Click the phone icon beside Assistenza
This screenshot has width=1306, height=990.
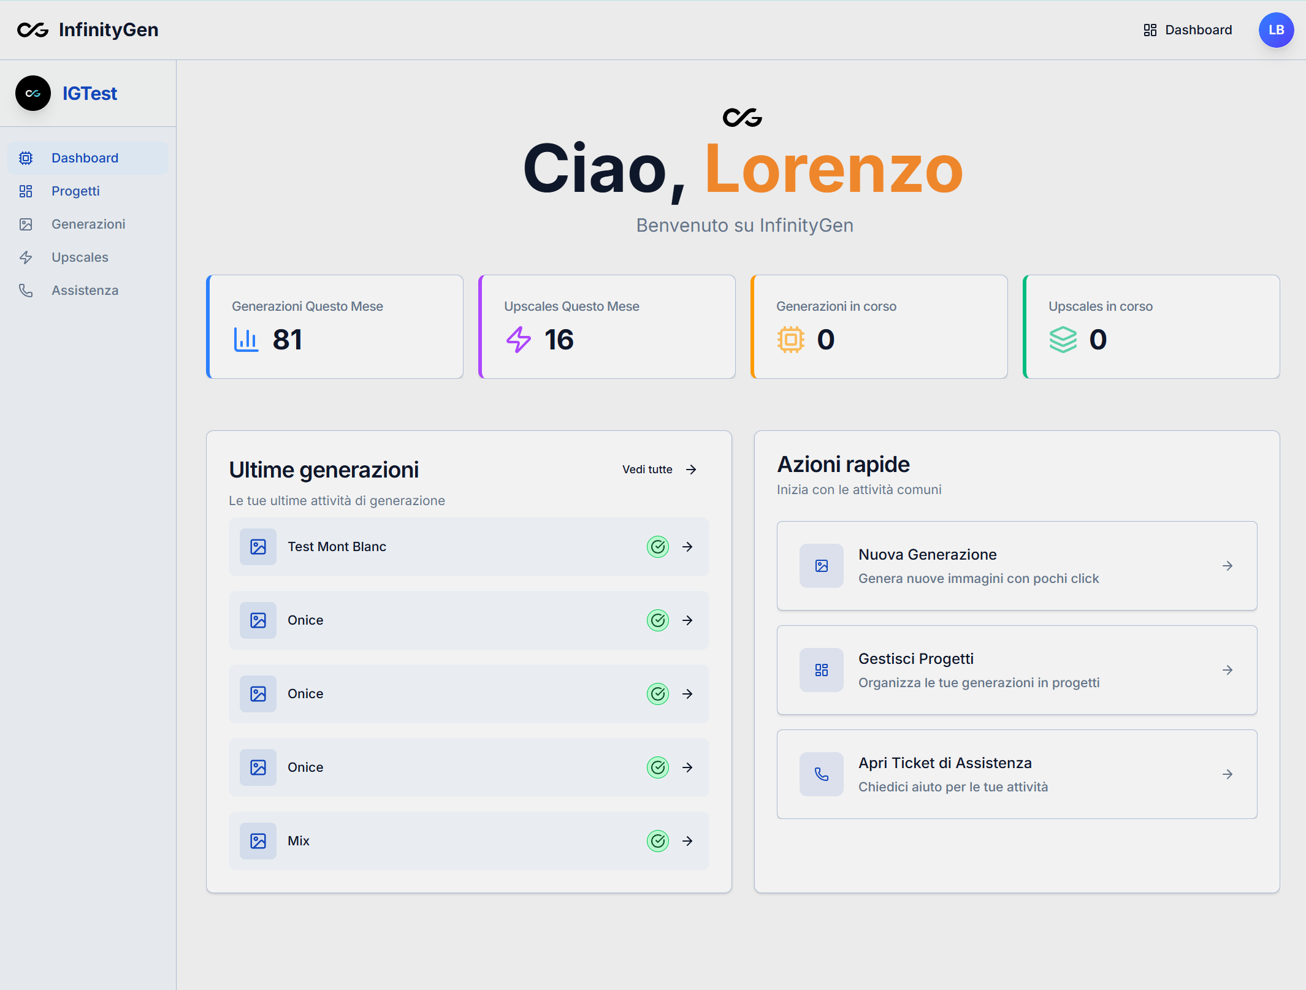pyautogui.click(x=26, y=291)
